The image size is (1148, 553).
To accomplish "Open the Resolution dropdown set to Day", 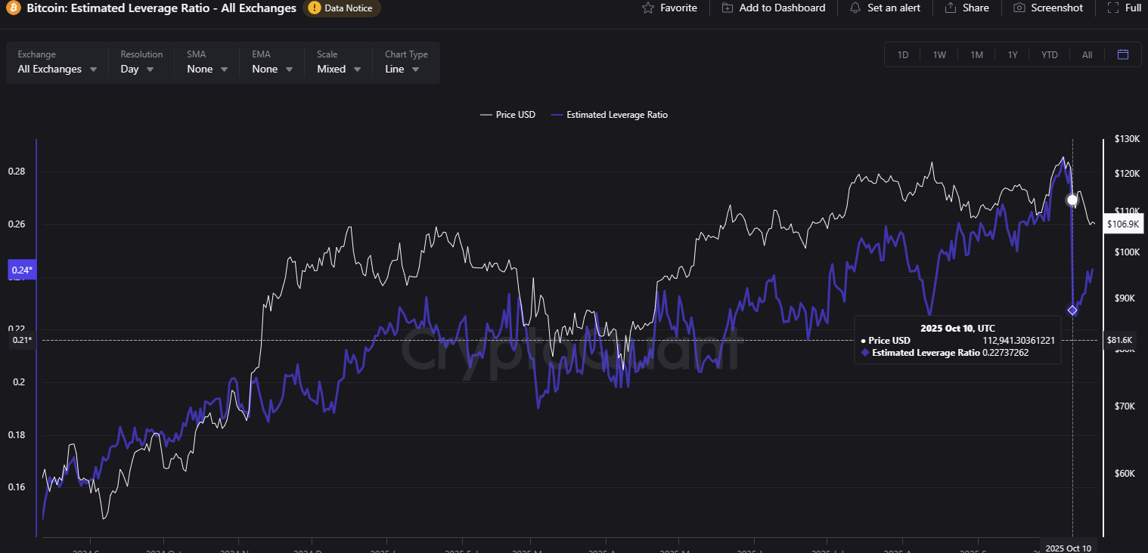I will 141,62.
